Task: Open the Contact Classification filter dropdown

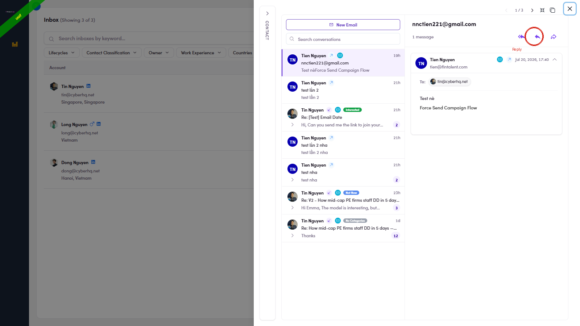Action: [x=112, y=53]
